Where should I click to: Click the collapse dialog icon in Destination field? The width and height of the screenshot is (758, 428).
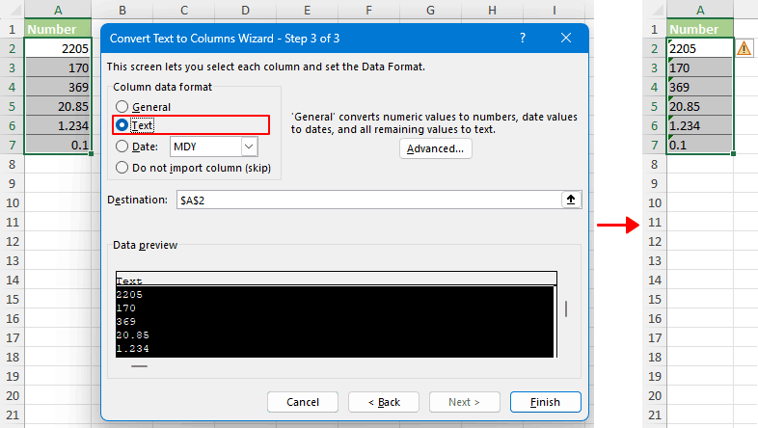[571, 200]
